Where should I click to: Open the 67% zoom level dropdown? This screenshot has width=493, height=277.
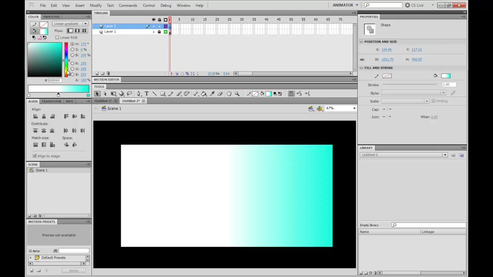click(x=341, y=108)
